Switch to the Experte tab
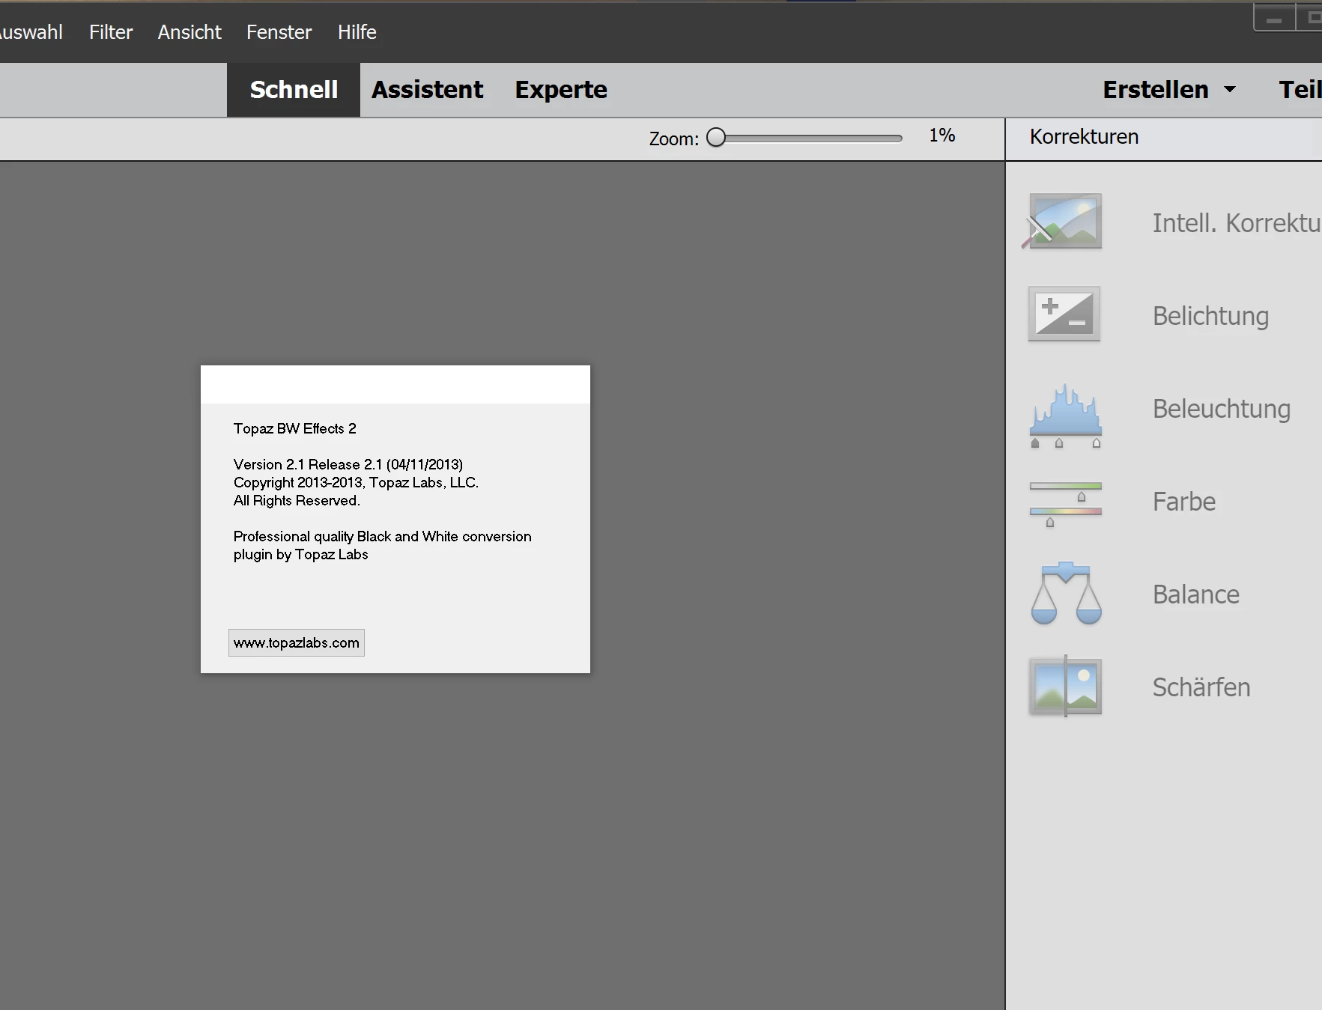The width and height of the screenshot is (1322, 1010). pyautogui.click(x=561, y=90)
